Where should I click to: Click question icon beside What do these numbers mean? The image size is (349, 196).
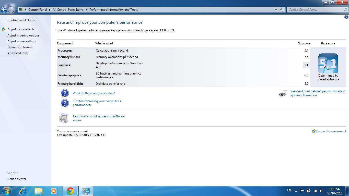click(x=65, y=93)
